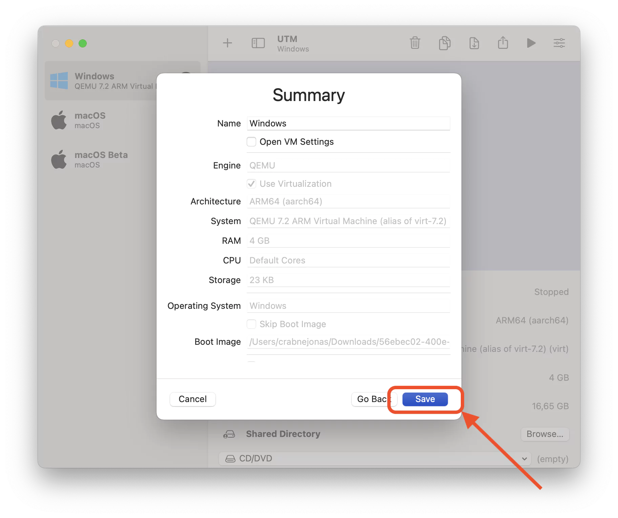Viewport: 618px width, 518px height.
Task: Click the 16,65 GB size value
Action: 550,406
